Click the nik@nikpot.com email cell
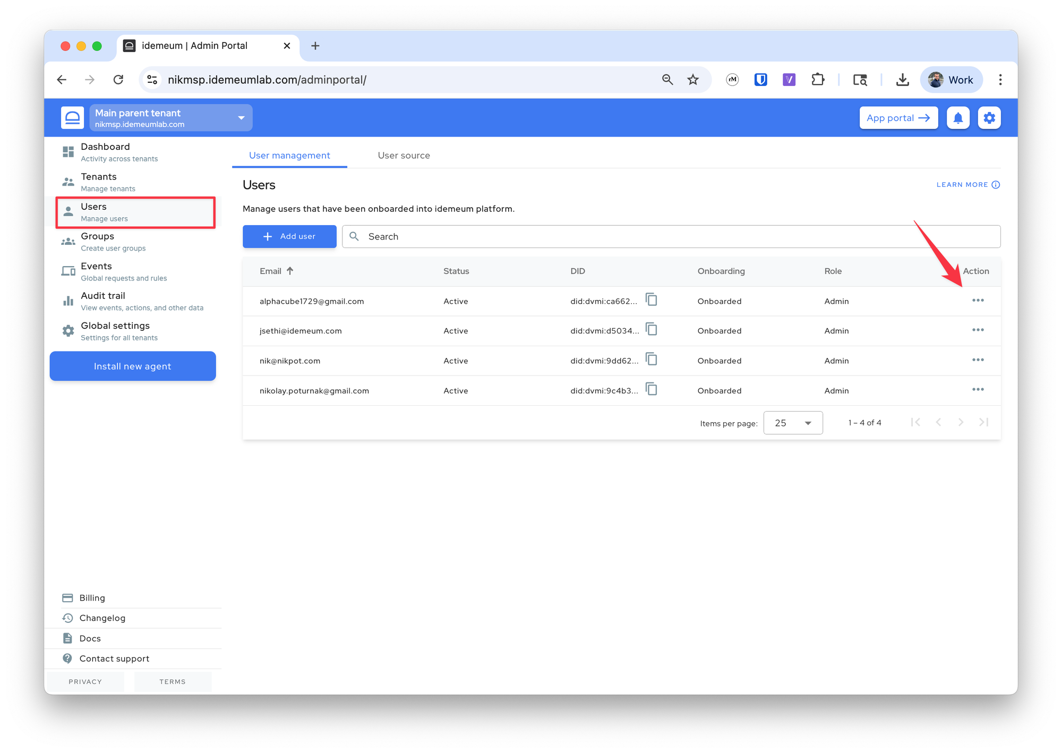The image size is (1062, 753). (x=290, y=361)
